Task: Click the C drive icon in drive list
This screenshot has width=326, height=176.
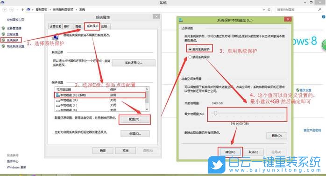Action: coord(58,95)
